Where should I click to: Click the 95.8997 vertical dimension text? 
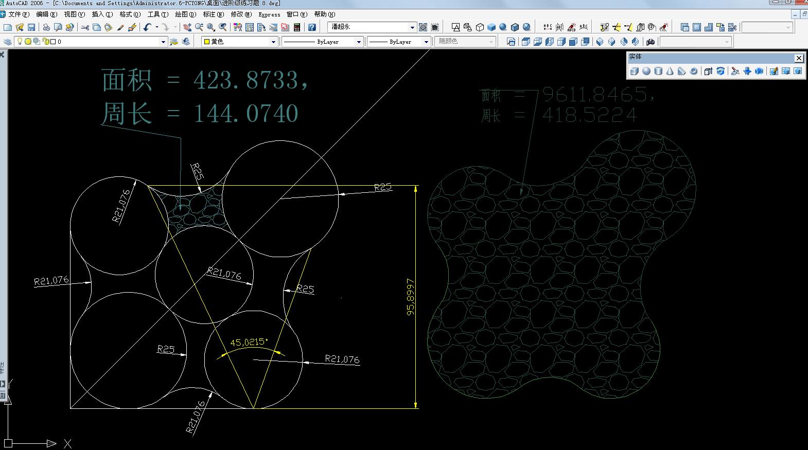410,297
